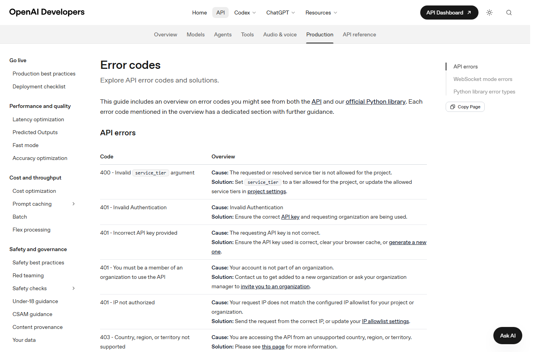Switch to the Audio & voice tab
Image resolution: width=534 pixels, height=352 pixels.
280,34
